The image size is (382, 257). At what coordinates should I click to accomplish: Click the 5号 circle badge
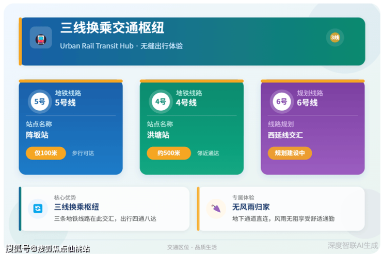[40, 101]
